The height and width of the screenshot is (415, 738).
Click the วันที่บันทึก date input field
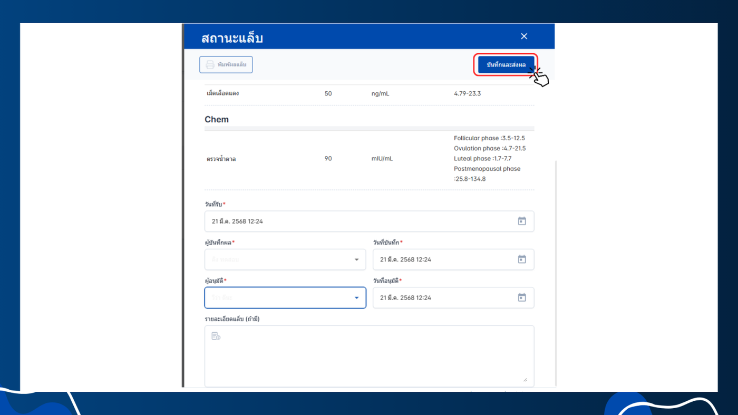[x=453, y=259]
